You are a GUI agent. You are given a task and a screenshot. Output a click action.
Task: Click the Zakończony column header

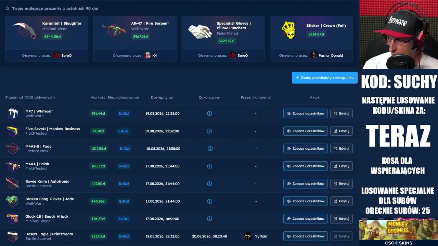[x=209, y=97]
